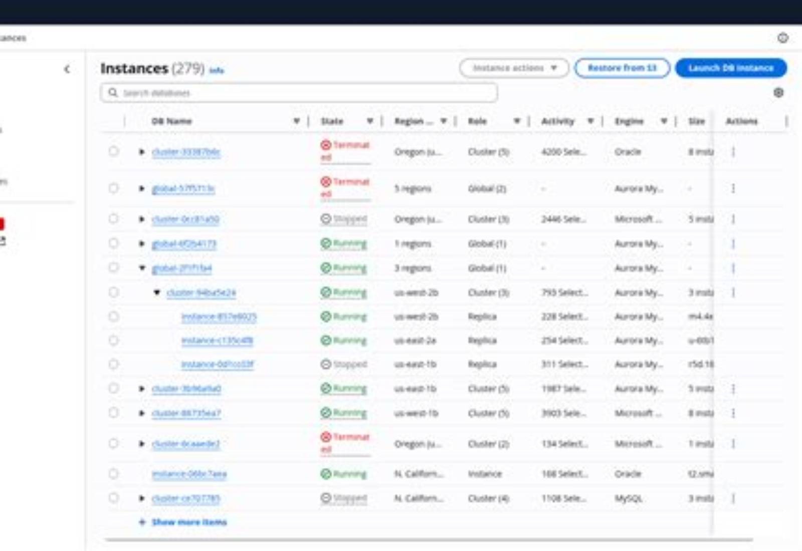
Task: Select radio button for the 5 regions global row
Action: pyautogui.click(x=114, y=188)
